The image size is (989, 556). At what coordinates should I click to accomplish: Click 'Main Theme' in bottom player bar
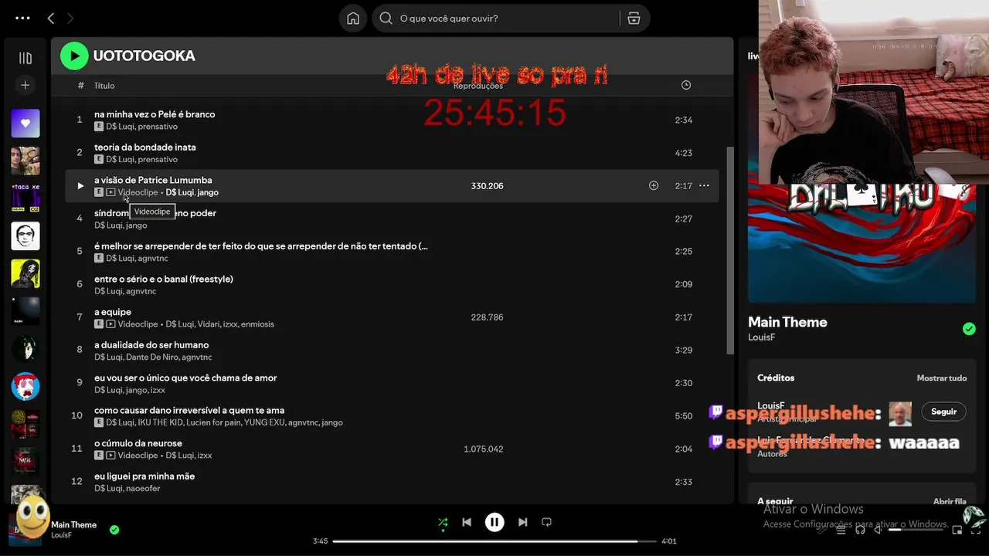click(x=74, y=525)
